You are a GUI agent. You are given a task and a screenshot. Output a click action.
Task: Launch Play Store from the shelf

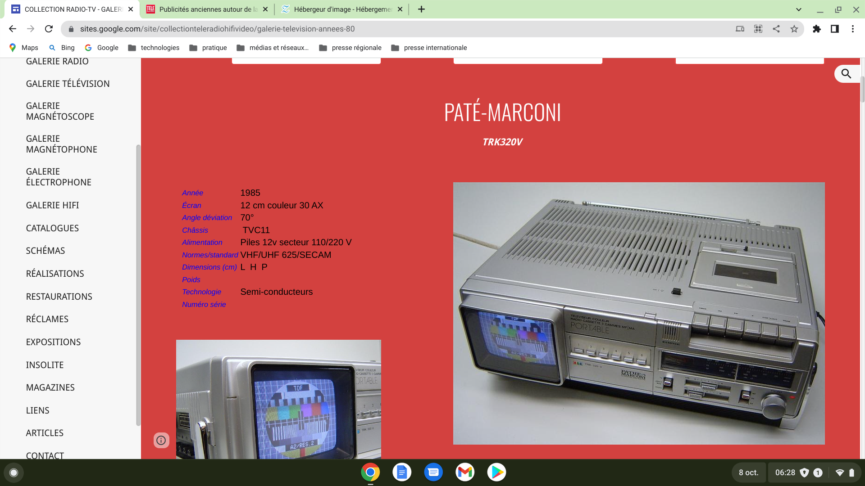[x=496, y=472]
